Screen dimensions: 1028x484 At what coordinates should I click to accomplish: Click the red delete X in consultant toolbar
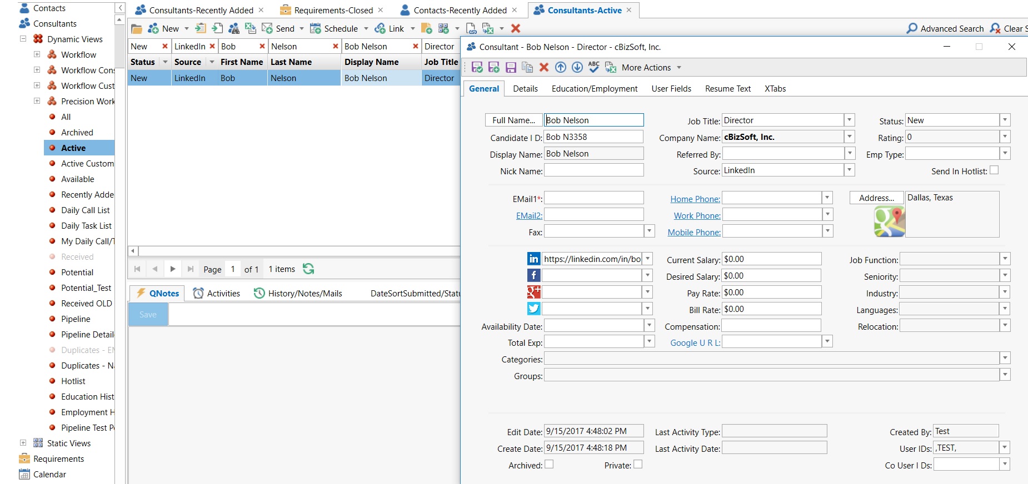click(544, 67)
